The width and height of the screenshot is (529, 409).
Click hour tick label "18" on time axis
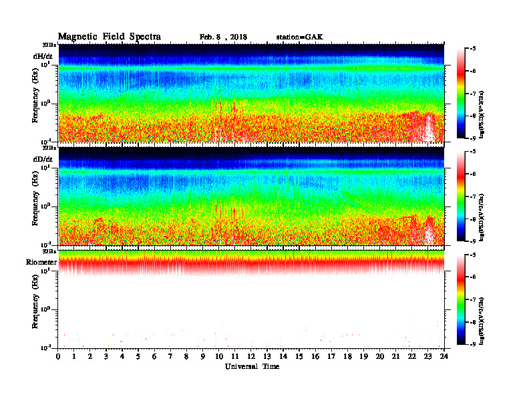point(347,357)
